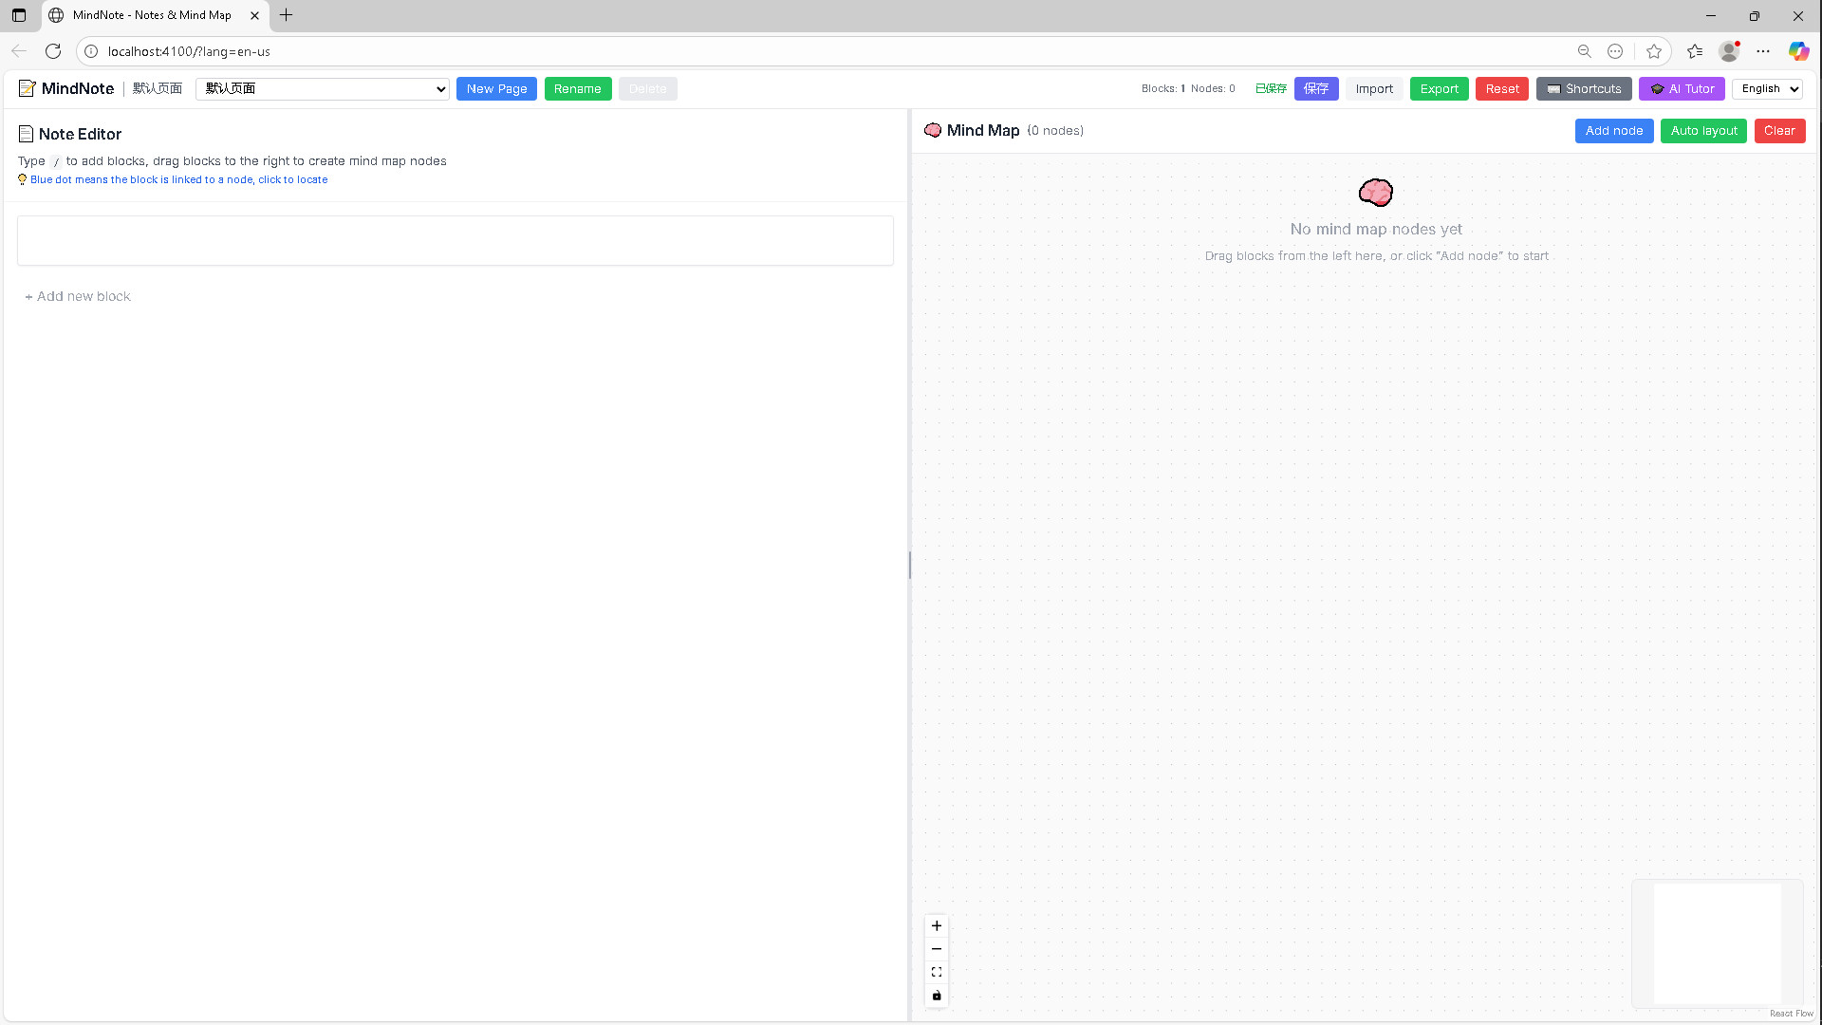
Task: Zoom out on the mind map canvas
Action: pyautogui.click(x=937, y=949)
